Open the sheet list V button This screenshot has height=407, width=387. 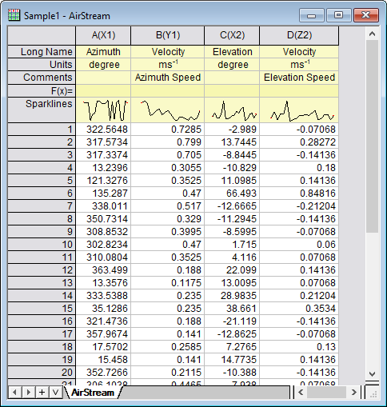pyautogui.click(x=55, y=393)
